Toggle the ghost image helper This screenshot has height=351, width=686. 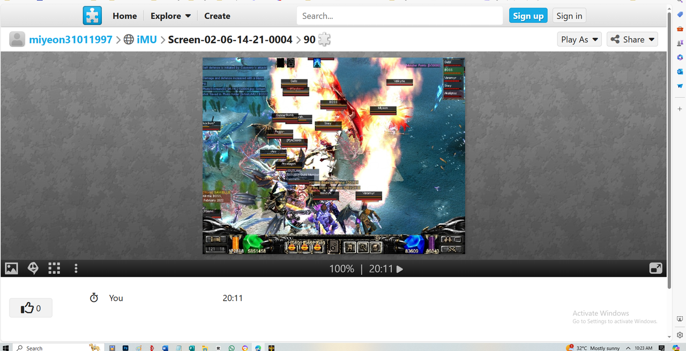pyautogui.click(x=33, y=269)
